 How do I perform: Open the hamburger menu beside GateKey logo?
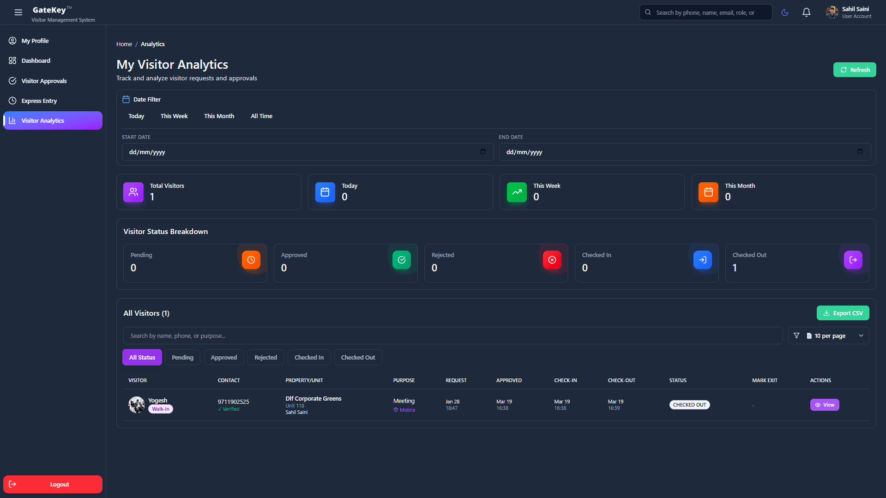18,12
